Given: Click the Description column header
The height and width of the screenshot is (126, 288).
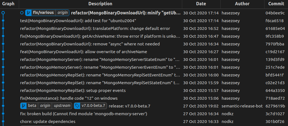Looking at the screenshot, I should (100, 4).
